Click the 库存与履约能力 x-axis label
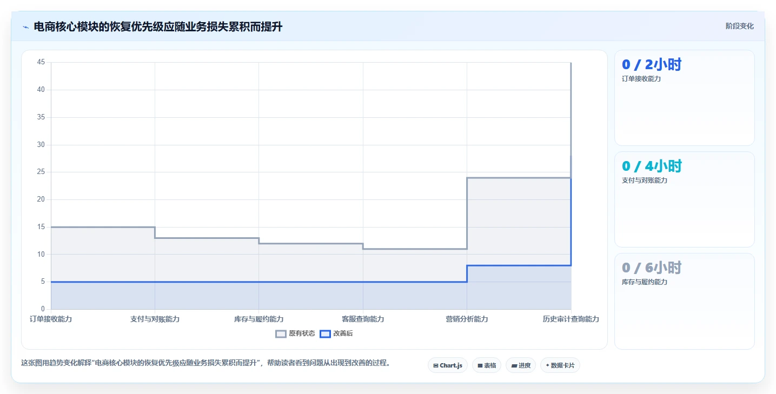The height and width of the screenshot is (394, 776). pyautogui.click(x=258, y=319)
